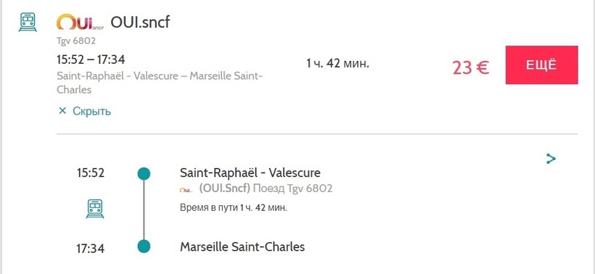Click the arrival stop dot at 17:34

tap(144, 246)
